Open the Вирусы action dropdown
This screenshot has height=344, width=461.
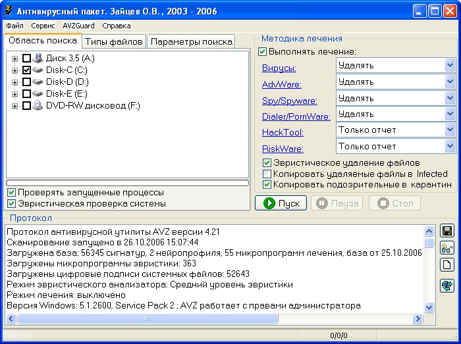click(450, 65)
